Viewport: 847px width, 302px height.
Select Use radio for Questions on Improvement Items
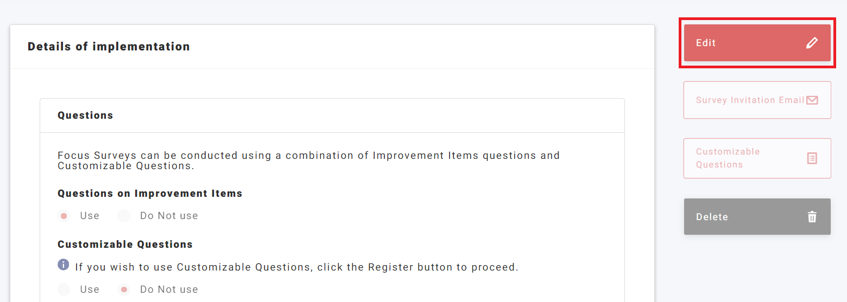64,216
